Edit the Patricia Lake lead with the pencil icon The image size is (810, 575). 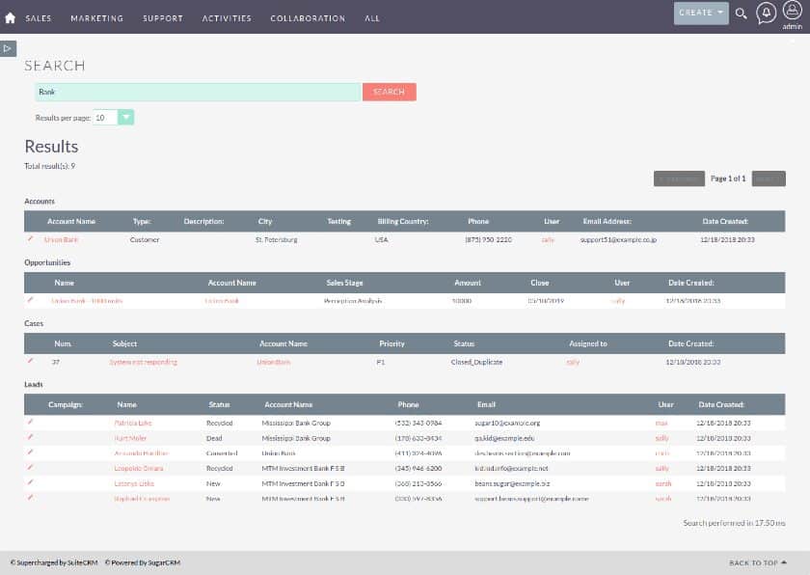31,422
